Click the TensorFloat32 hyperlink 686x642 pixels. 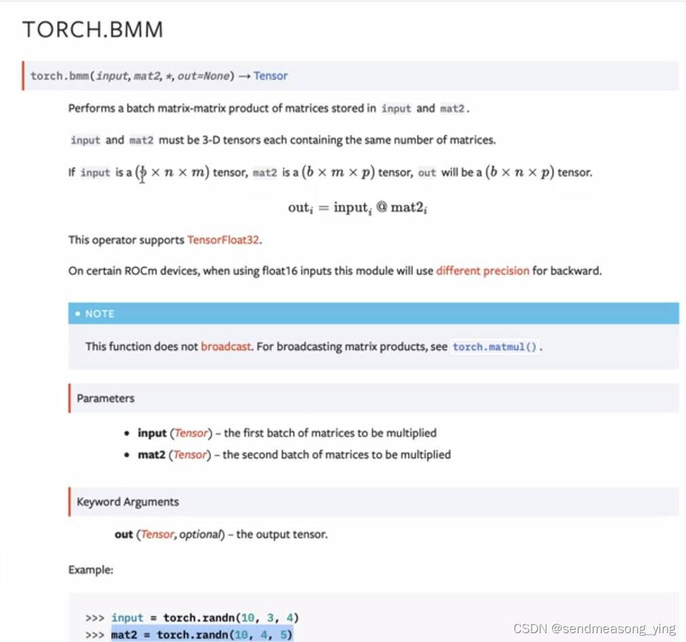pos(223,240)
